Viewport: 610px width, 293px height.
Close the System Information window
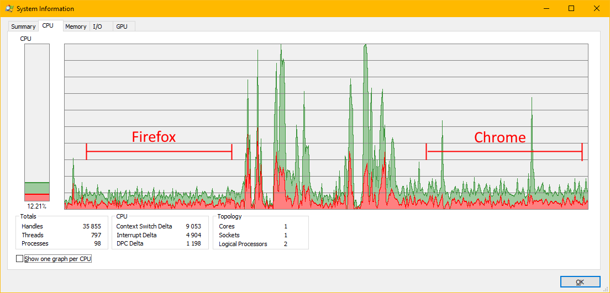click(x=596, y=8)
